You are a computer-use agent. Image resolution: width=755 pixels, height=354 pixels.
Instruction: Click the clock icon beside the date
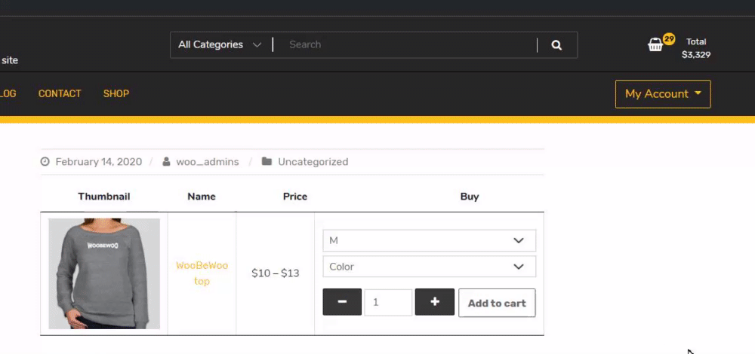click(45, 162)
